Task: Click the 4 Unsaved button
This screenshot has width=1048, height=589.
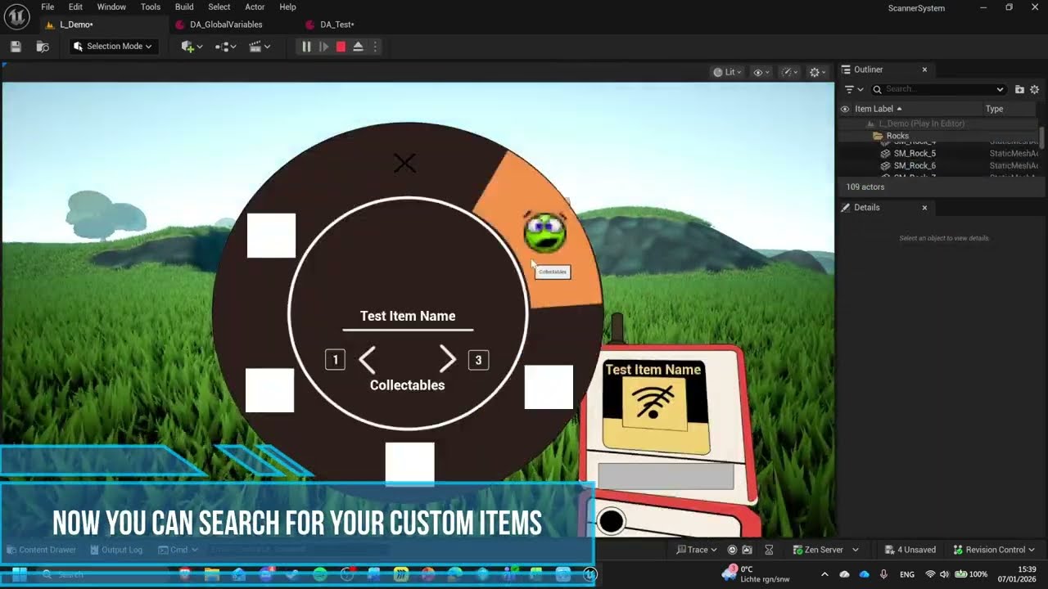Action: 910,550
